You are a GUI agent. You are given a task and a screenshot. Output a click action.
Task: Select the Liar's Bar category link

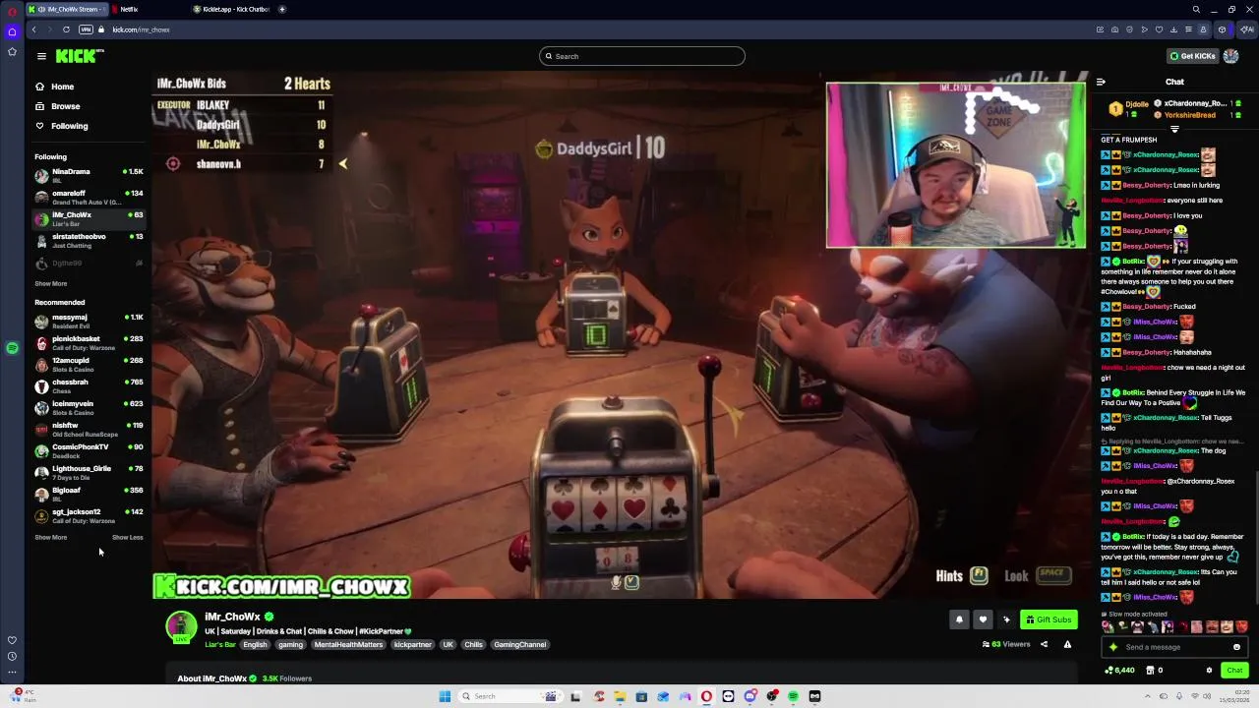[220, 645]
